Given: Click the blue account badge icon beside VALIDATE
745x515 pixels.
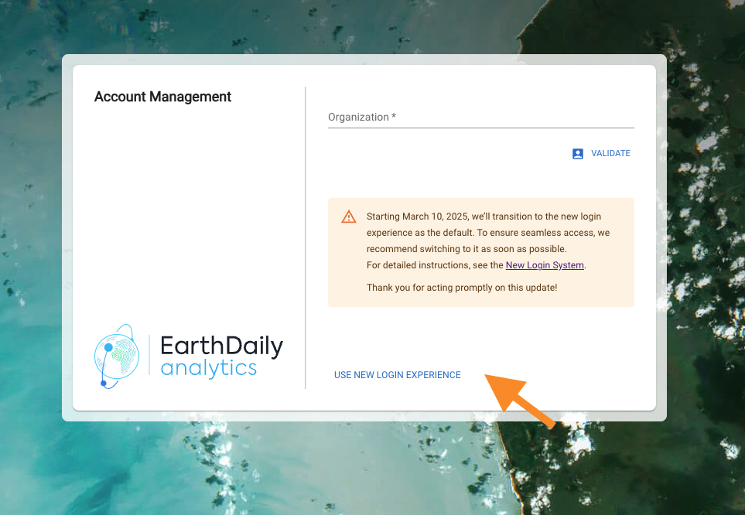Looking at the screenshot, I should click(x=577, y=153).
